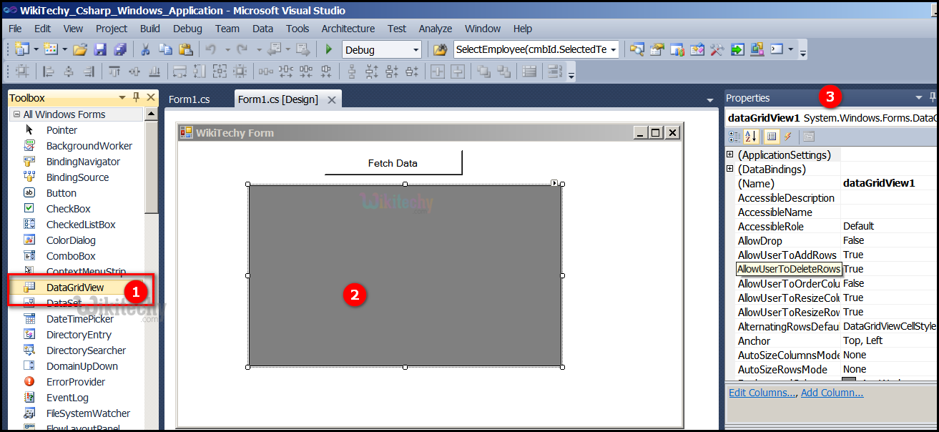This screenshot has width=939, height=432.
Task: Open the Architecture menu
Action: click(348, 29)
